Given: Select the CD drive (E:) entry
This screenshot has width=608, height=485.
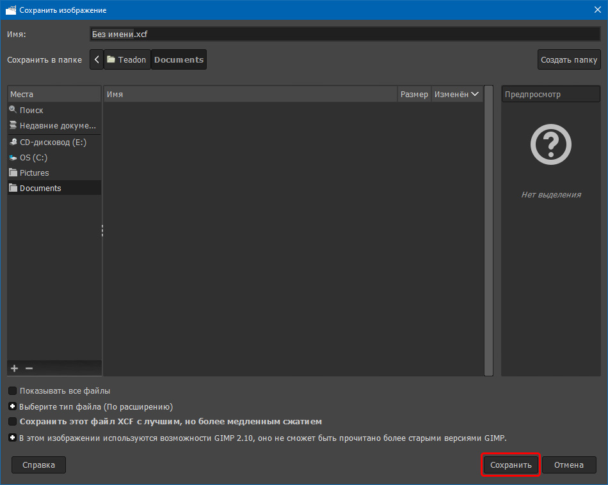Looking at the screenshot, I should tap(52, 142).
